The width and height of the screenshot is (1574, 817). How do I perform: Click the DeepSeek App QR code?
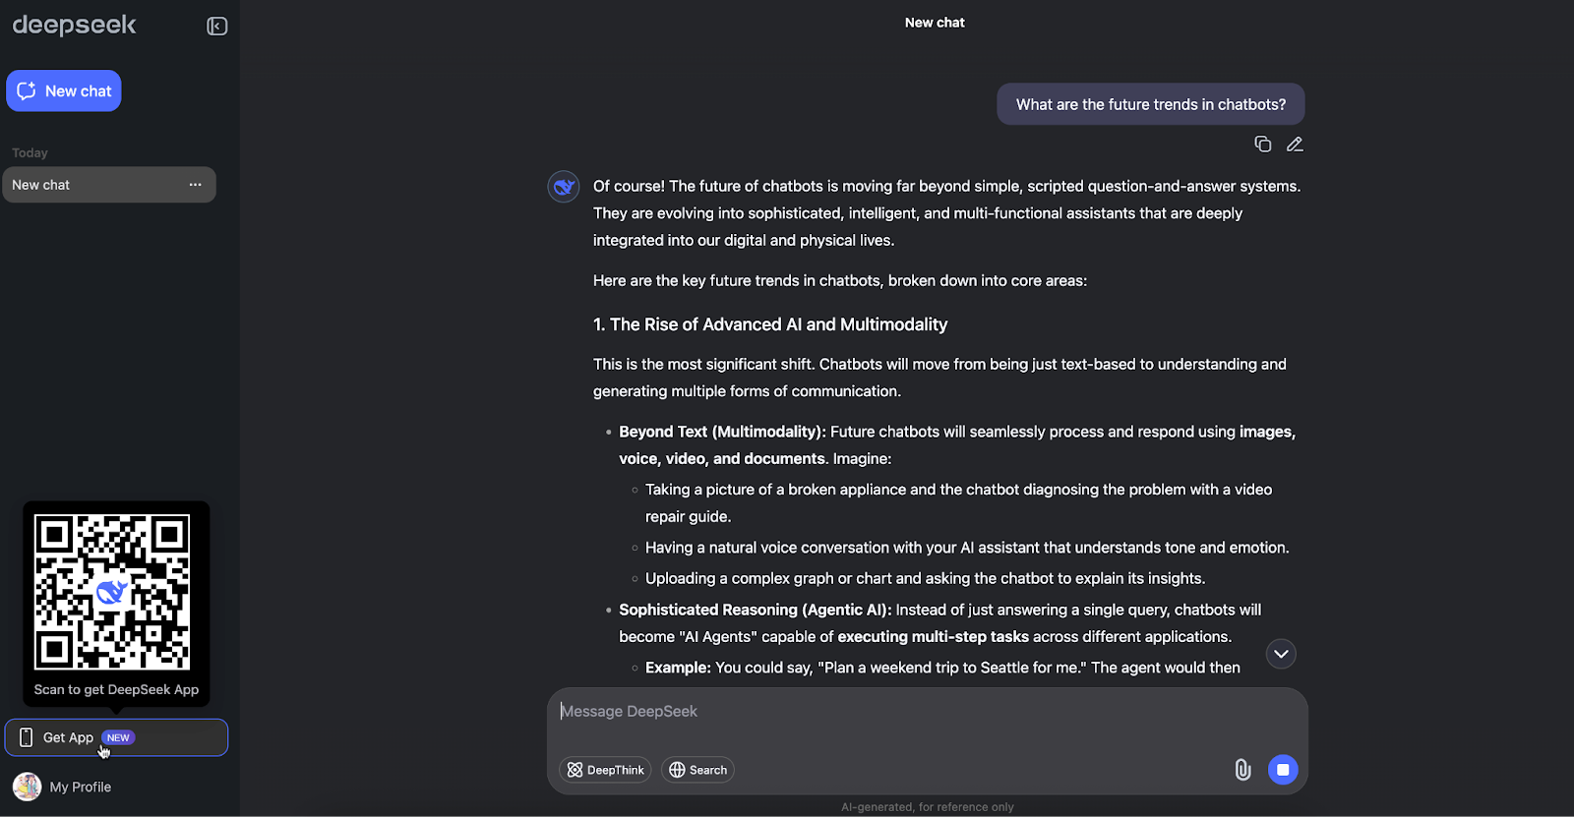(115, 593)
